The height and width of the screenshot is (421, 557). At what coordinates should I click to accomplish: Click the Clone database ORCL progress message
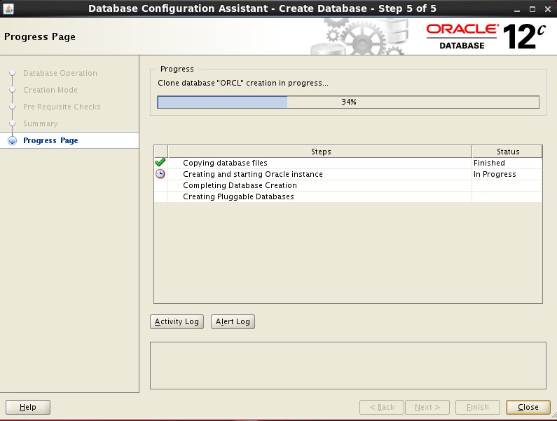pyautogui.click(x=243, y=83)
